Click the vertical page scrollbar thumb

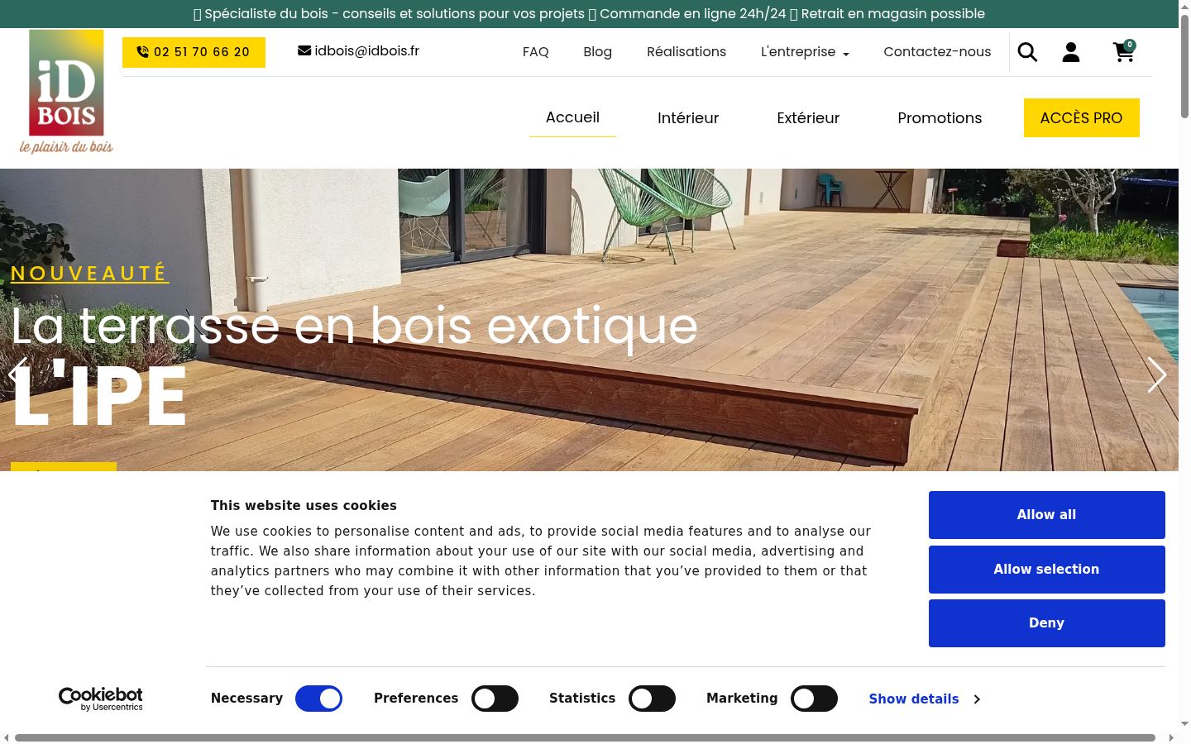click(x=1184, y=66)
